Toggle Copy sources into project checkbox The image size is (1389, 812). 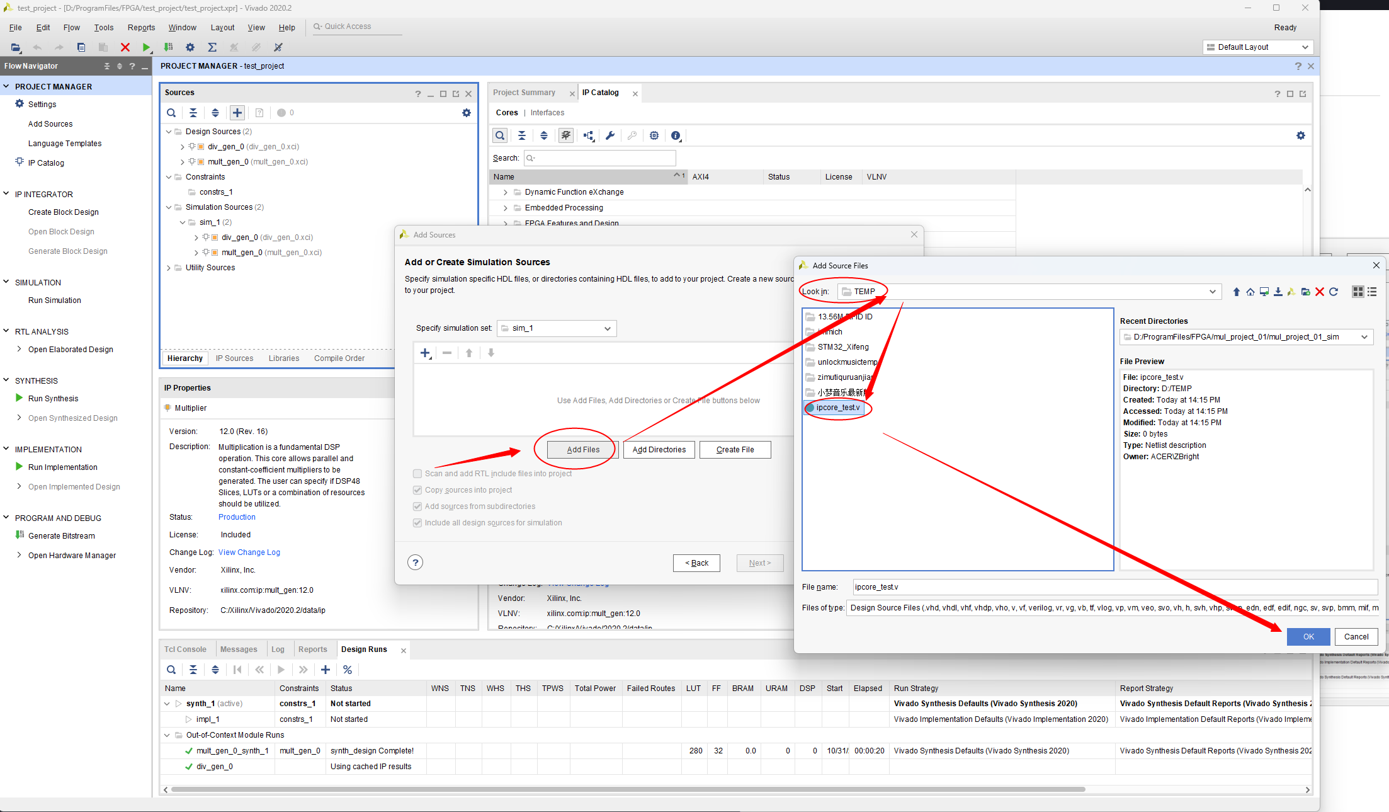tap(417, 490)
